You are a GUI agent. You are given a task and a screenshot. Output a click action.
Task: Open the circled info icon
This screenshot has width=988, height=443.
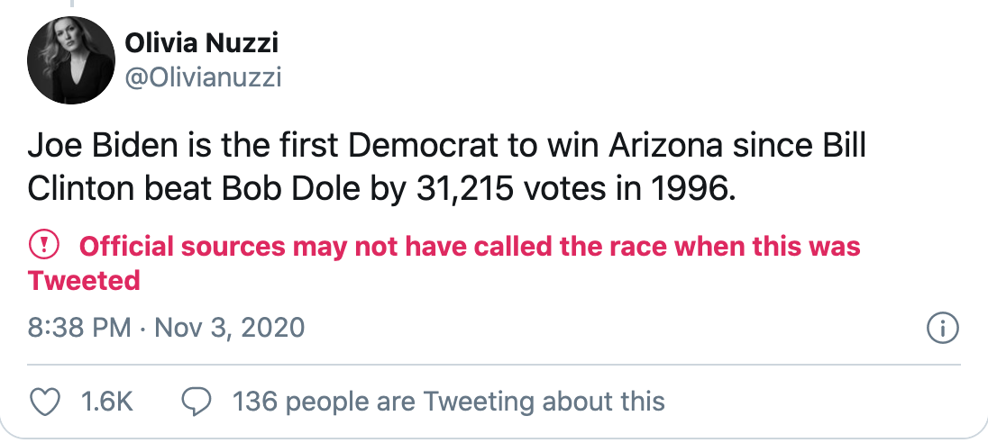(x=942, y=328)
